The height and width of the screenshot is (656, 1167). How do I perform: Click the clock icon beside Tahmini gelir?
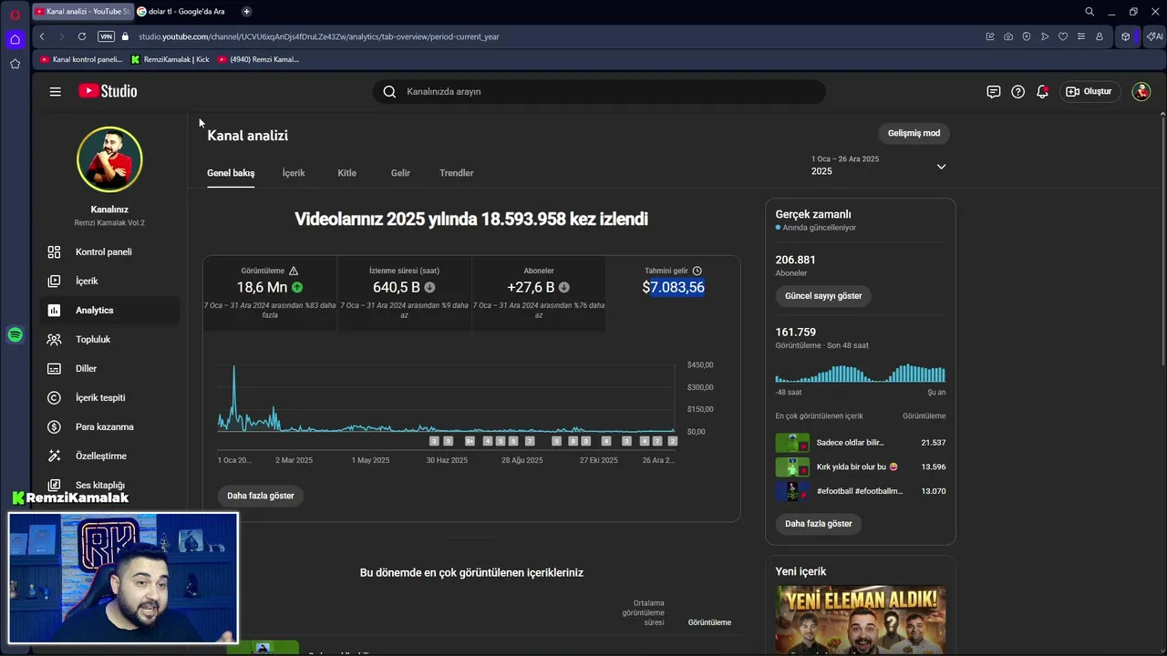(x=697, y=271)
